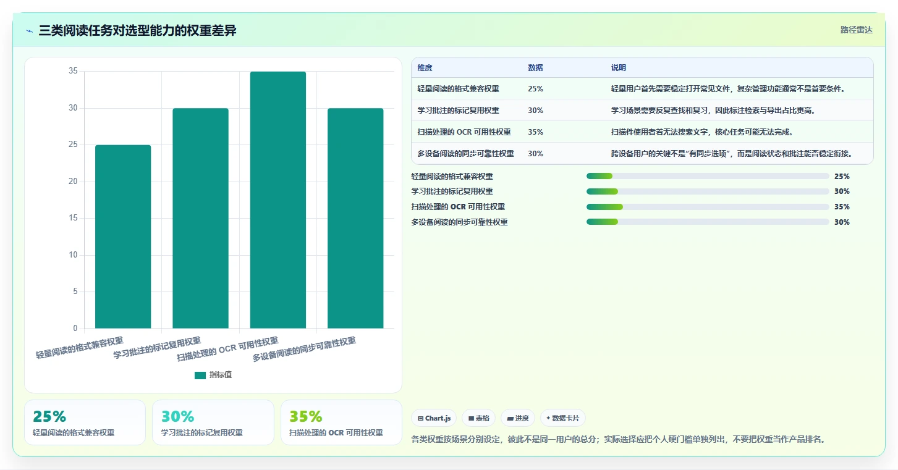The height and width of the screenshot is (470, 898).
Task: Click the 35% value in the table
Action: coord(536,132)
